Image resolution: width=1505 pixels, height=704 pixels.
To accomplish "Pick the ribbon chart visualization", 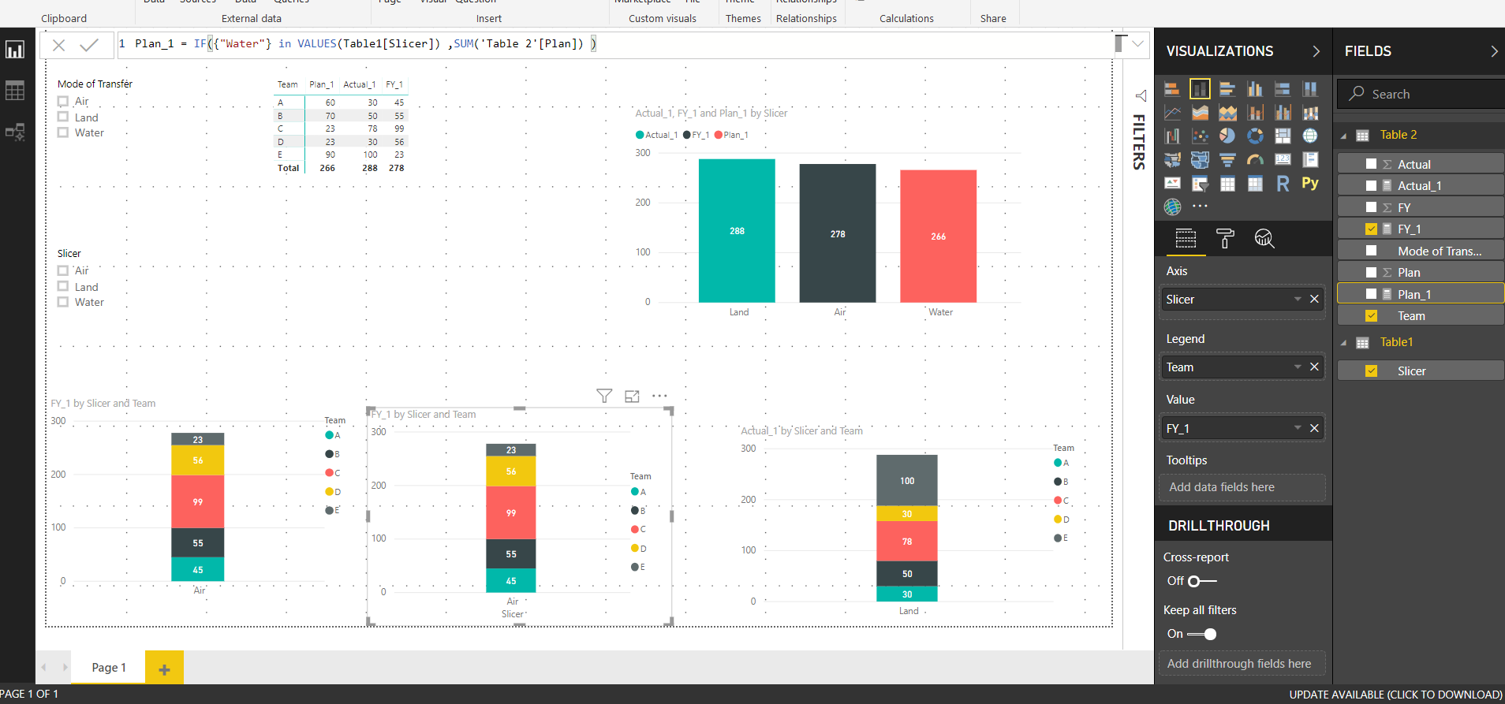I will [1310, 113].
